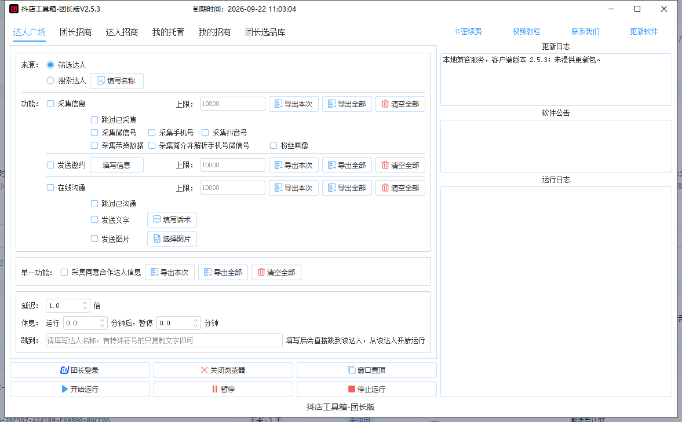Image resolution: width=682 pixels, height=422 pixels.
Task: Switch to 达人招商 tab
Action: (122, 32)
